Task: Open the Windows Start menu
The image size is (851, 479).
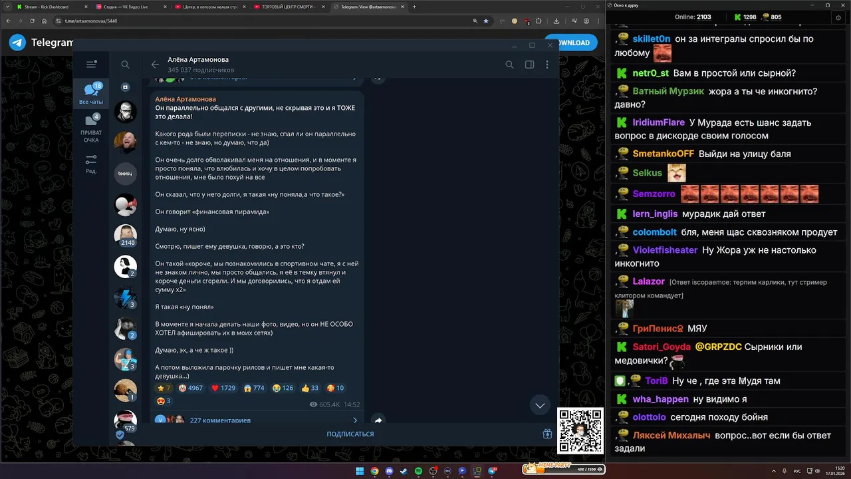Action: (x=360, y=471)
